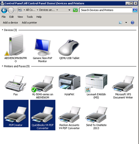This screenshot has height=144, width=139.
Task: Open the Help menu
Action: pos(39,17)
